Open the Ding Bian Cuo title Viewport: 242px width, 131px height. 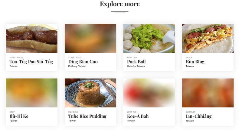[x=83, y=62]
